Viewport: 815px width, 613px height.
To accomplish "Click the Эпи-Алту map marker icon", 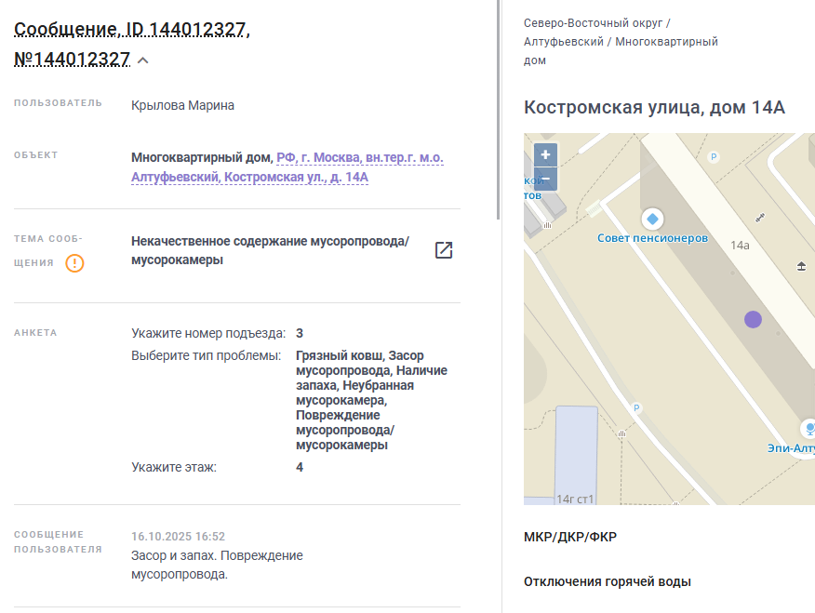I will (x=808, y=429).
